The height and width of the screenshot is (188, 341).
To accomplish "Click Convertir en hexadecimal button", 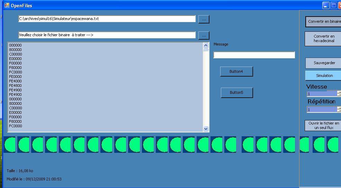I will coord(323,39).
